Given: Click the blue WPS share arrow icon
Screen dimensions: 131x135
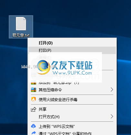Looking at the screenshot, I should click(x=34, y=133).
